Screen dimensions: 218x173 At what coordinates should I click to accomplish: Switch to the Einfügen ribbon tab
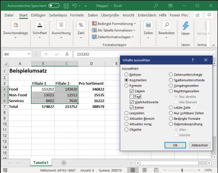(38, 15)
